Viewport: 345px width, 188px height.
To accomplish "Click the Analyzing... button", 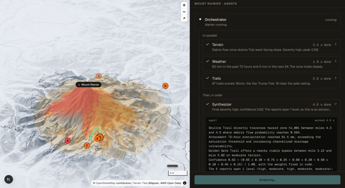I will point(268,179).
